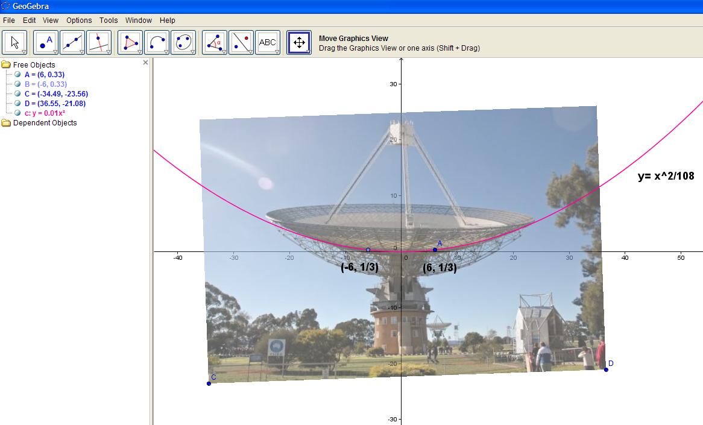703x425 pixels.
Task: Toggle visibility of parabola c in Algebra list
Action: pyautogui.click(x=17, y=113)
